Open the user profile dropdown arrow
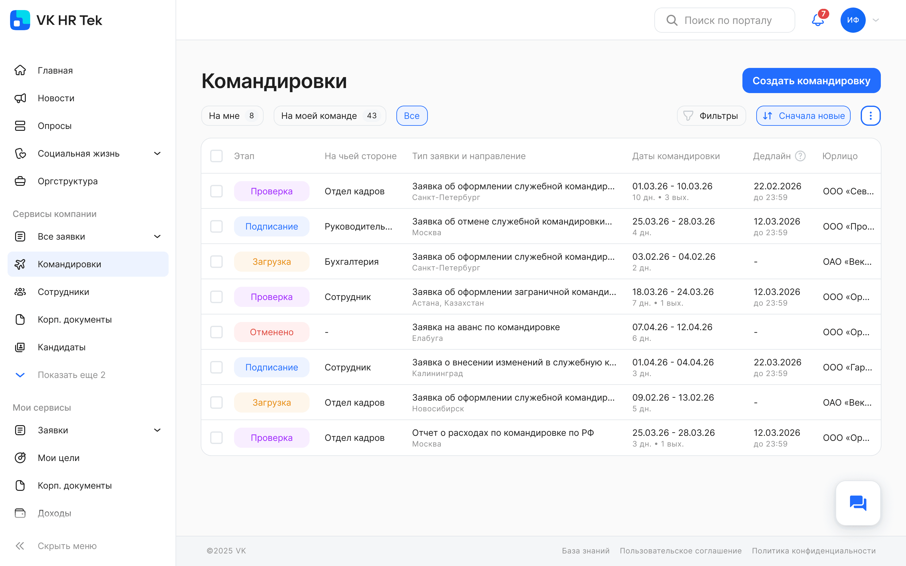Screen dimensions: 906x566 [x=876, y=20]
